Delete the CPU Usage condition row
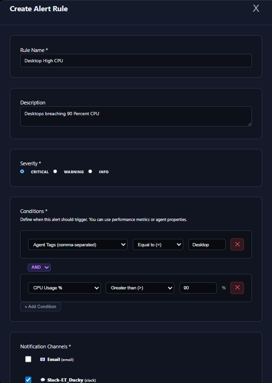This screenshot has width=272, height=383. click(x=237, y=287)
